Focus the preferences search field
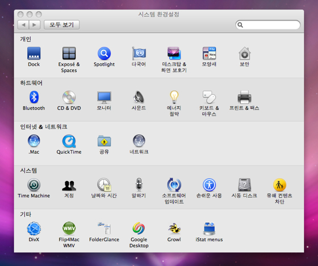 [267, 25]
